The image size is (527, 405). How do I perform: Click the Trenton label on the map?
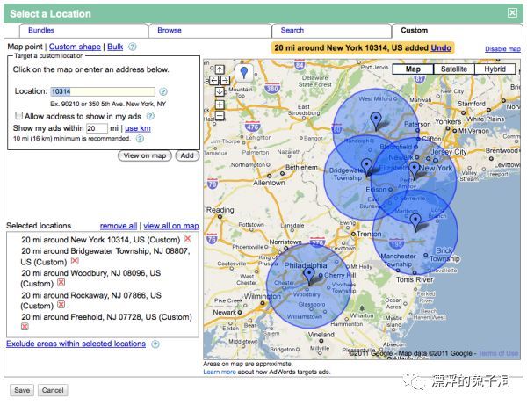click(x=369, y=235)
